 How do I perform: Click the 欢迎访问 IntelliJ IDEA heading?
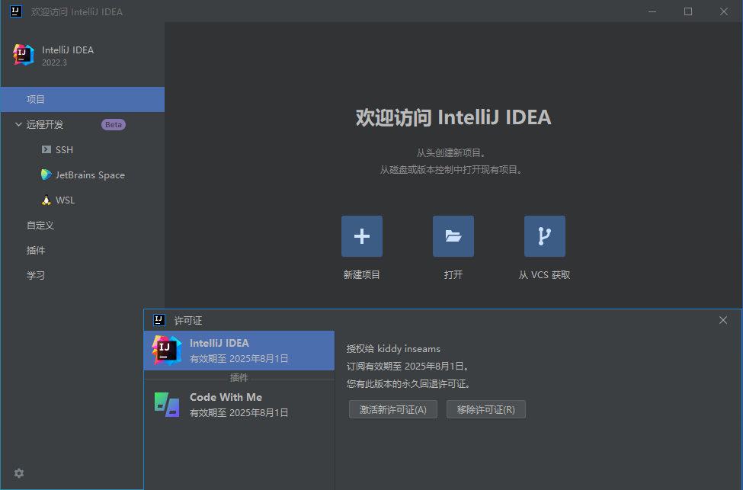tap(453, 117)
